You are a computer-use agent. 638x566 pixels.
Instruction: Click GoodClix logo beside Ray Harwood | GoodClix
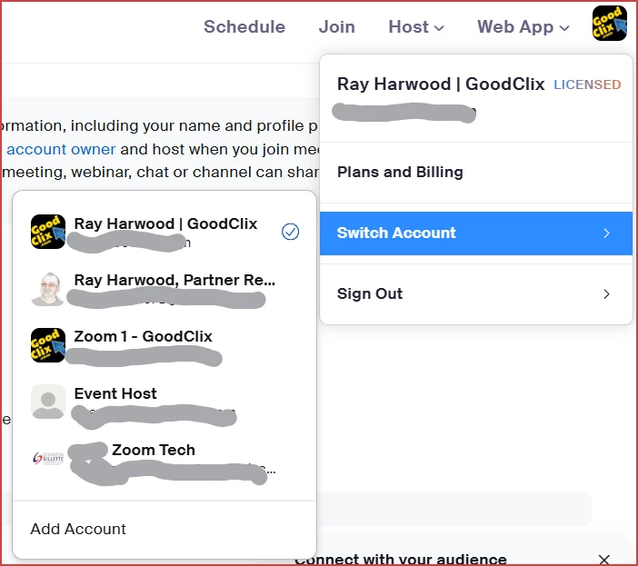point(48,232)
